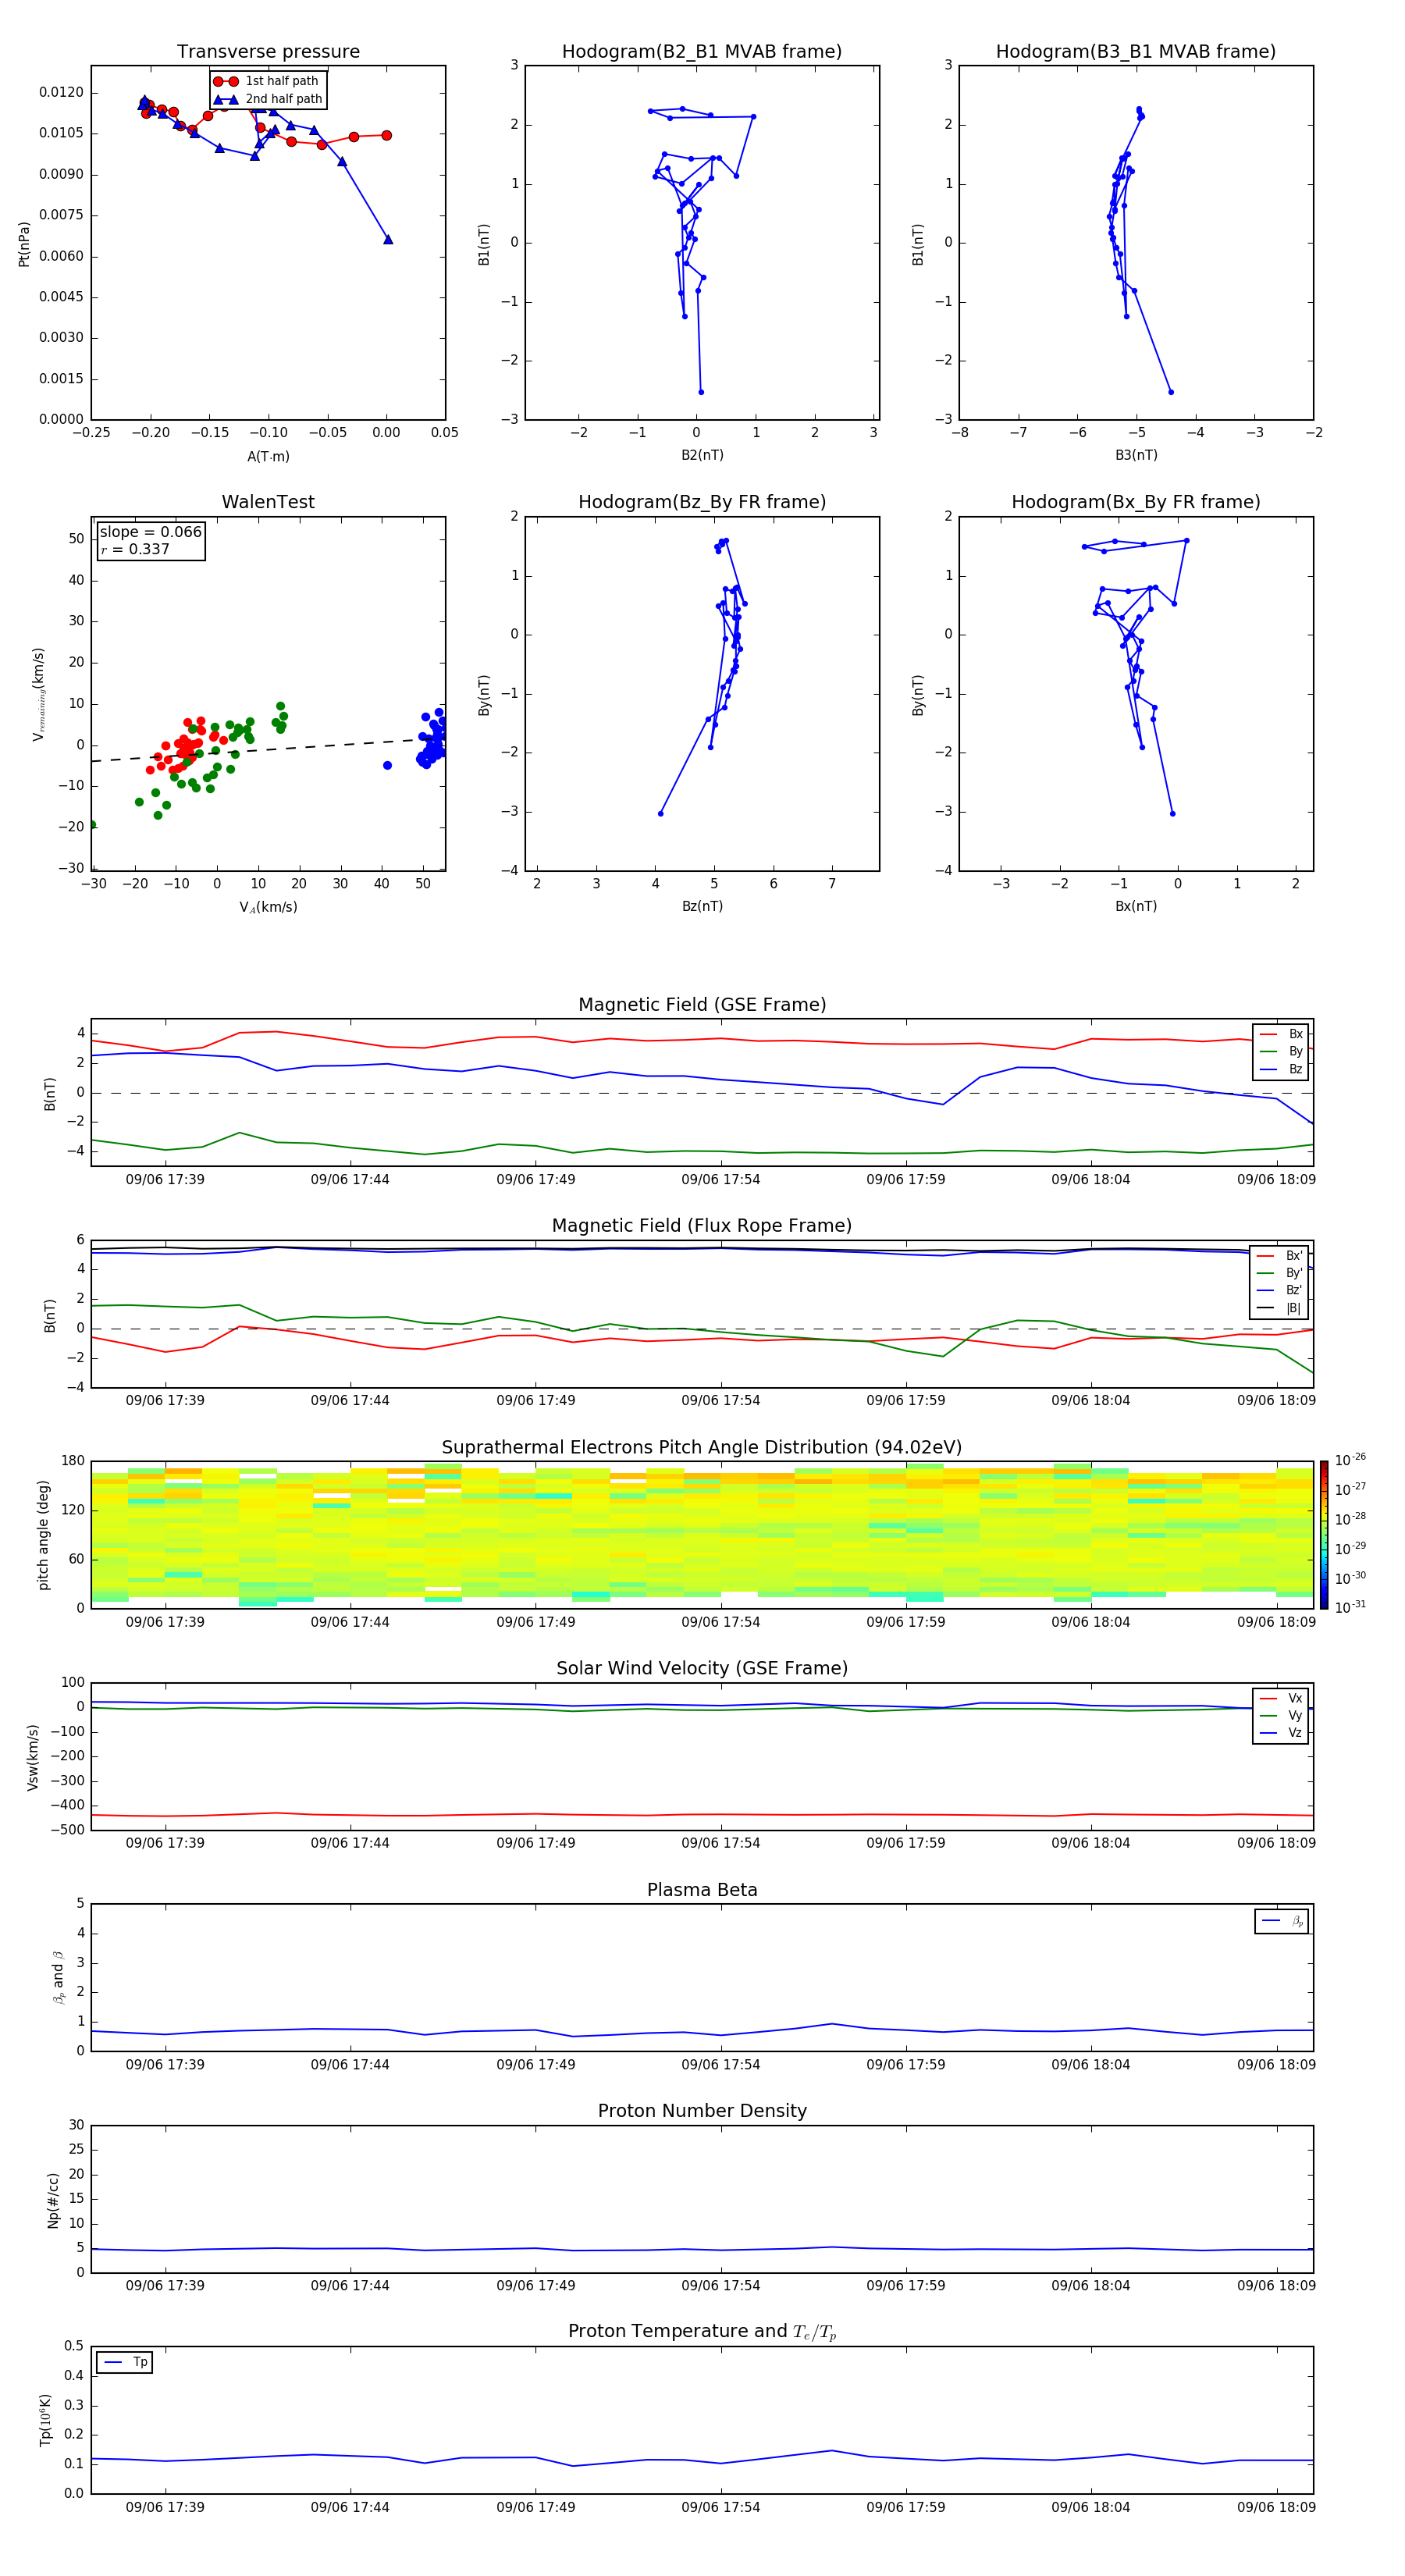Image resolution: width=1405 pixels, height=2576 pixels.
Task: Click the Suprathermal Electrons Pitch Angle title
Action: [702, 1447]
